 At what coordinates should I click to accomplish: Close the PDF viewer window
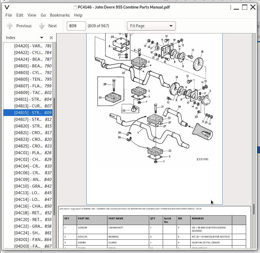[x=253, y=7]
